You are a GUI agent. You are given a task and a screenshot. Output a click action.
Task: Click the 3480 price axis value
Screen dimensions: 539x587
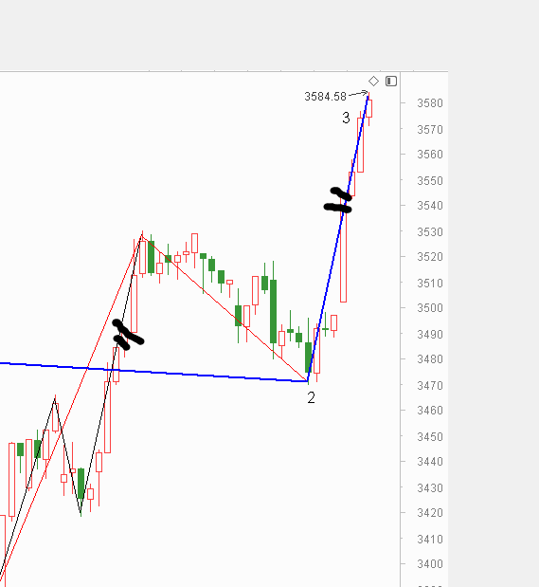[430, 359]
